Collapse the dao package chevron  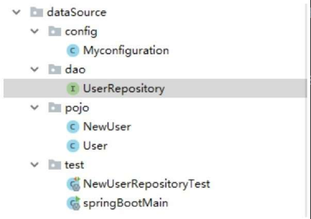pyautogui.click(x=35, y=70)
